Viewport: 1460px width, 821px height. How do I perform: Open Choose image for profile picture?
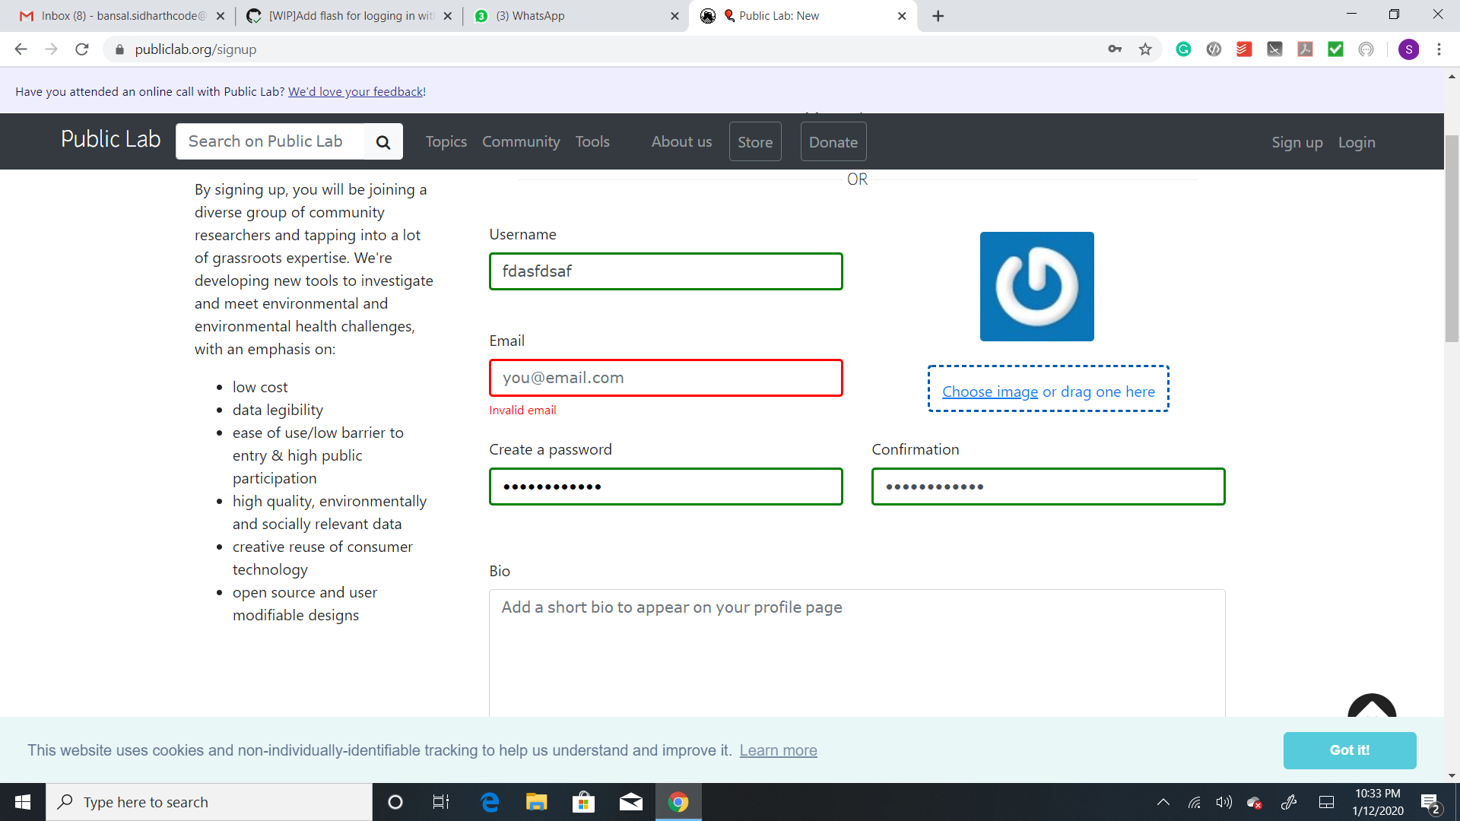coord(990,391)
